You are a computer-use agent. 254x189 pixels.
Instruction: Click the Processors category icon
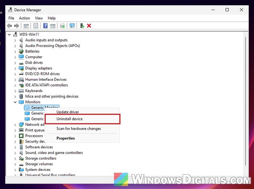tap(21, 136)
